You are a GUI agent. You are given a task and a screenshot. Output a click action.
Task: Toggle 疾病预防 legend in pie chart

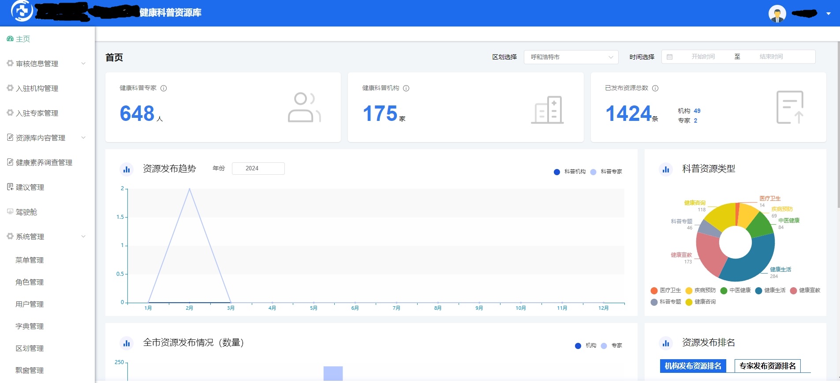point(701,290)
